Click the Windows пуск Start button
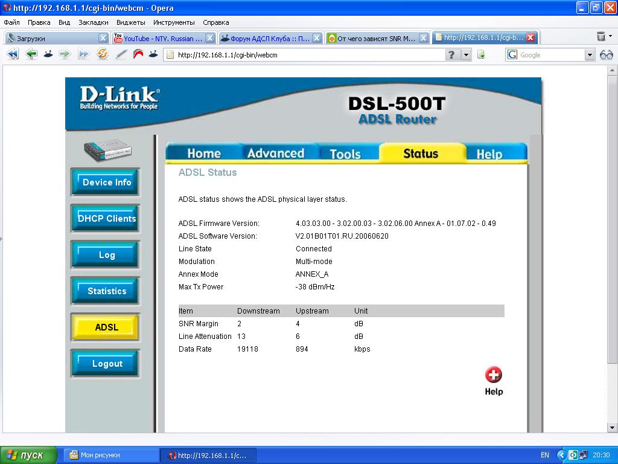This screenshot has width=618, height=464. point(28,455)
